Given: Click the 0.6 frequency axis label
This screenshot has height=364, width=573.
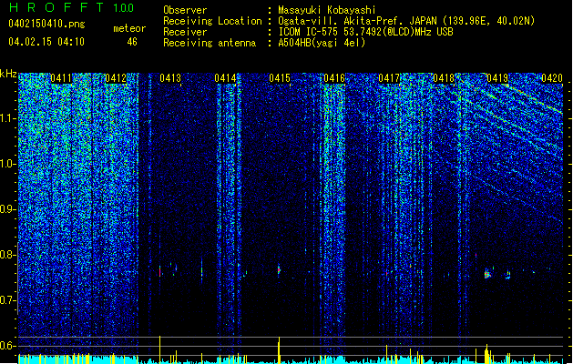Looking at the screenshot, I should click(x=8, y=346).
